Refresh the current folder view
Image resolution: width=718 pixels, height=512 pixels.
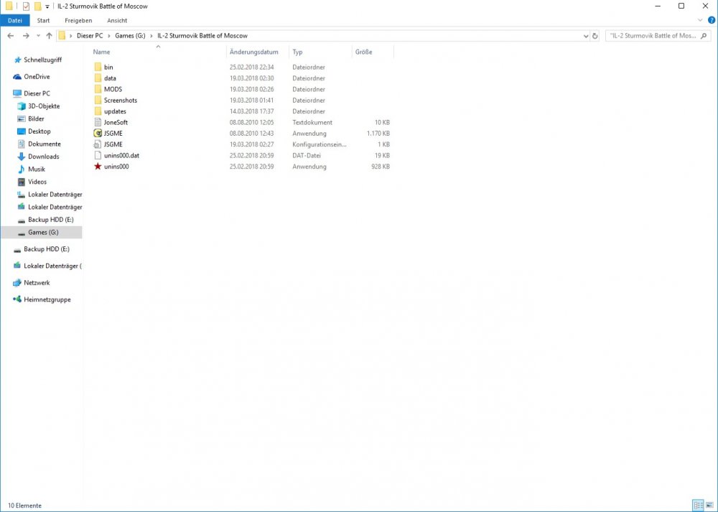click(595, 36)
